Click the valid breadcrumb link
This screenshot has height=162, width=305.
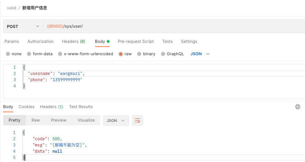tap(11, 8)
